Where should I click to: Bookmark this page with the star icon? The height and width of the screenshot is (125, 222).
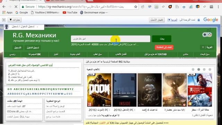click(x=136, y=7)
